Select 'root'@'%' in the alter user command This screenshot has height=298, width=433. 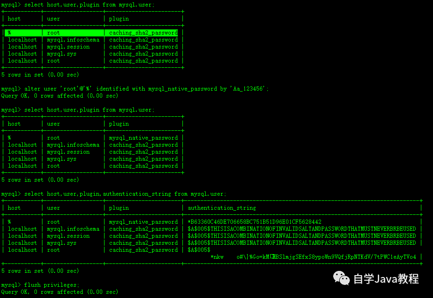click(x=76, y=89)
